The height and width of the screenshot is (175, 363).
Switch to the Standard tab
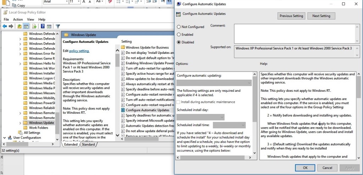88,145
